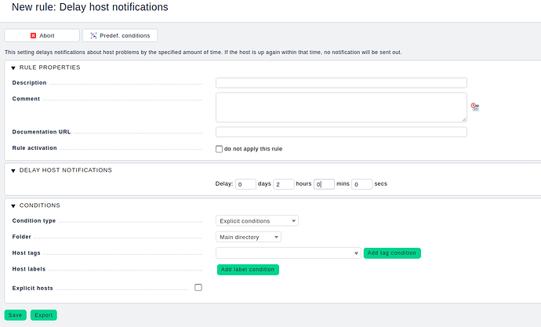
Task: Save the new rule
Action: [15, 315]
